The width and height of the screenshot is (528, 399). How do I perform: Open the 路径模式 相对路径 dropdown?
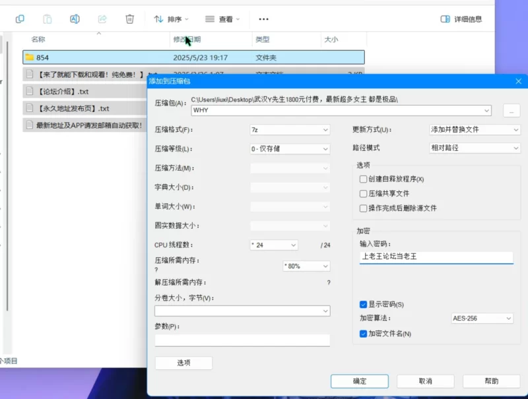pos(475,148)
